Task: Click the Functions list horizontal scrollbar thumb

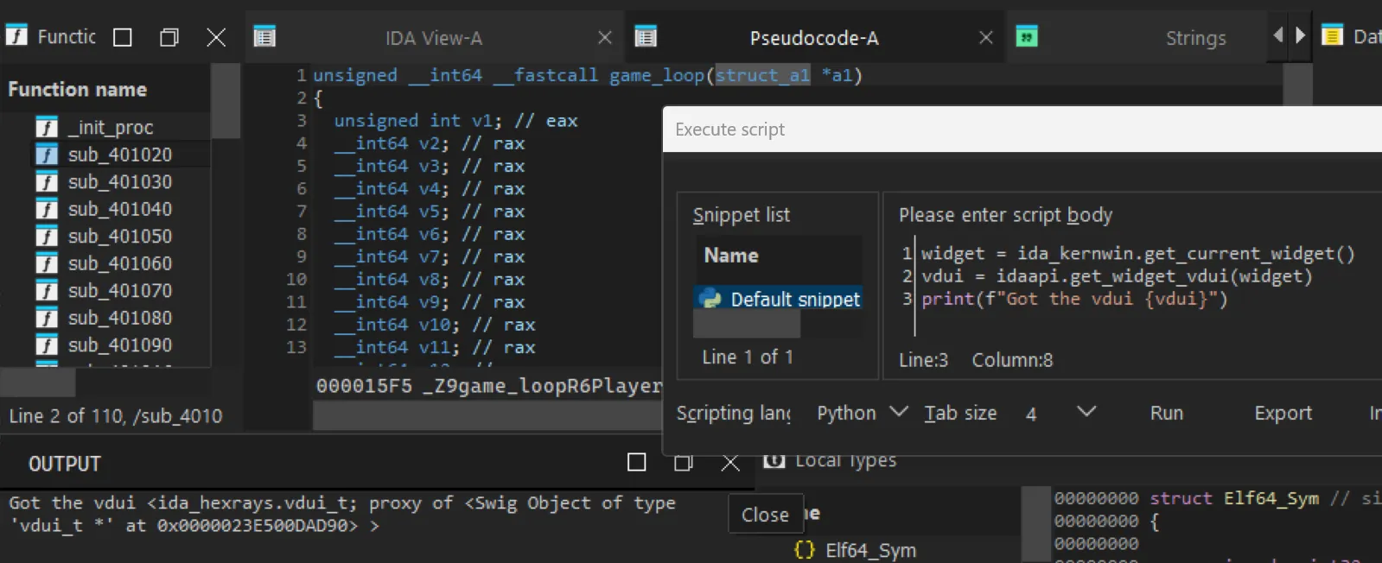Action: click(x=39, y=381)
